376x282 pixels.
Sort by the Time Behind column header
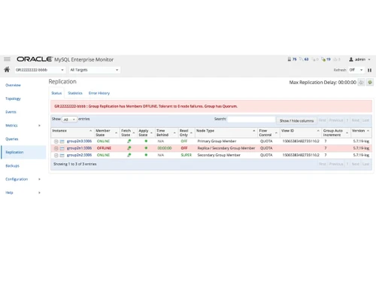point(166,132)
